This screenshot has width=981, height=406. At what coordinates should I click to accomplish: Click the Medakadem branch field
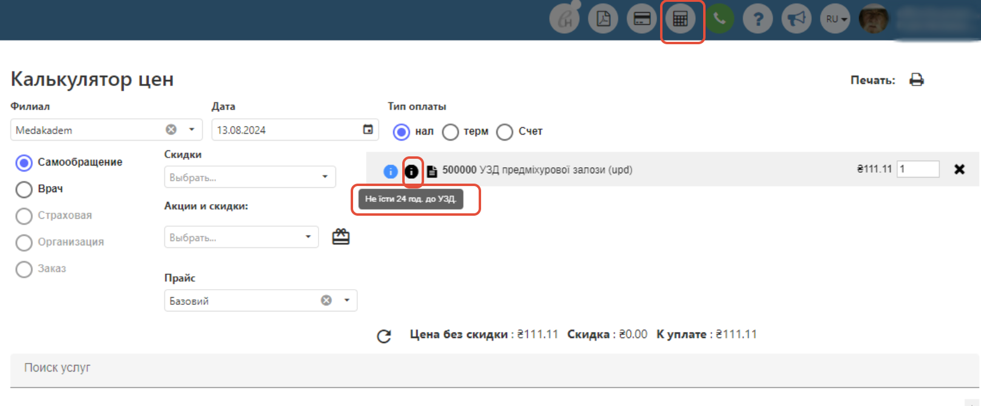pyautogui.click(x=106, y=130)
